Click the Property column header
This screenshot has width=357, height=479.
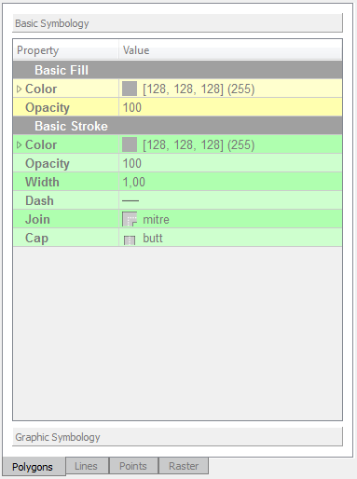[66, 50]
